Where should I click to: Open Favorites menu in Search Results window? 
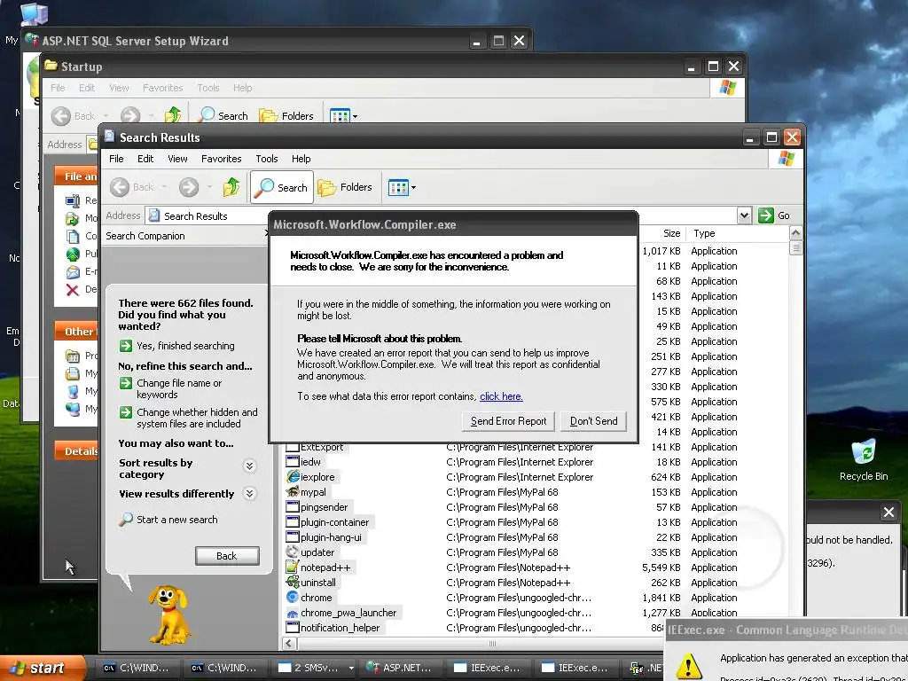(221, 159)
